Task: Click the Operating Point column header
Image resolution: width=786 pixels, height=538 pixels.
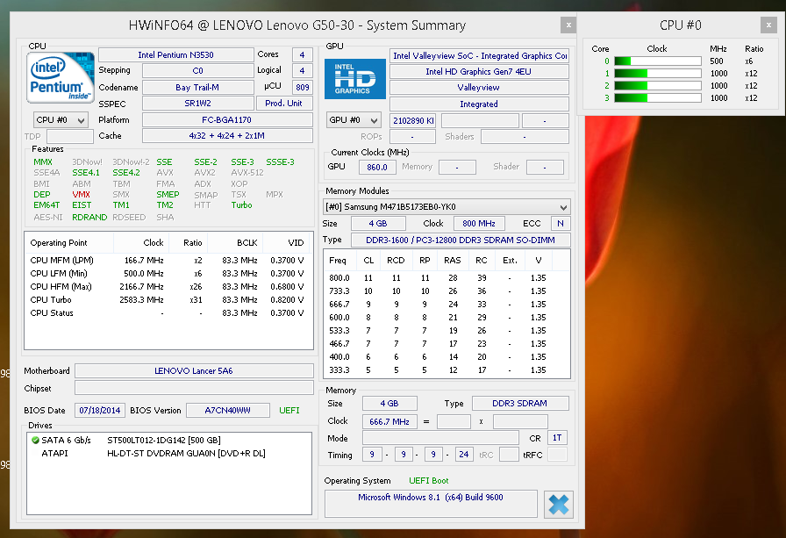Action: [x=69, y=243]
